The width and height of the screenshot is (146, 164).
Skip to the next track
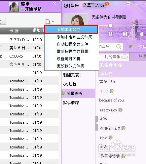click(x=125, y=34)
